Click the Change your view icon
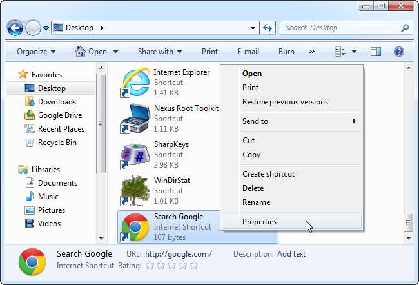 340,52
